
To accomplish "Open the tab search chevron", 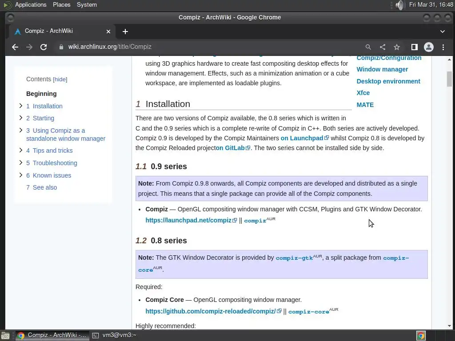I will coord(443,32).
